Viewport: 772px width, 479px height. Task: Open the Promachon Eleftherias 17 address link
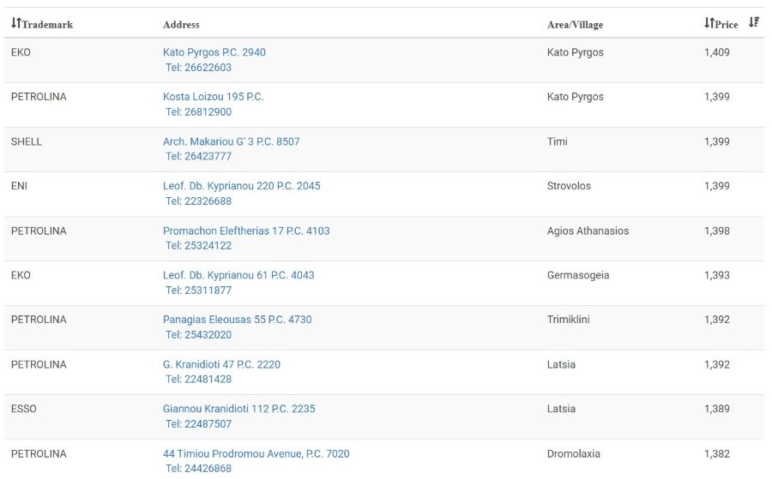coord(246,231)
